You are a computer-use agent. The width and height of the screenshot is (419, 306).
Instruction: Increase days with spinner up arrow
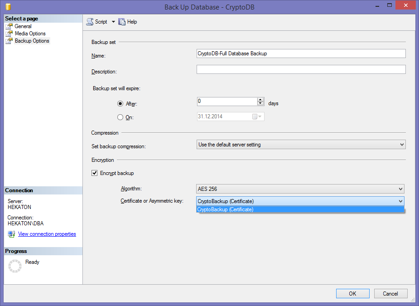260,99
